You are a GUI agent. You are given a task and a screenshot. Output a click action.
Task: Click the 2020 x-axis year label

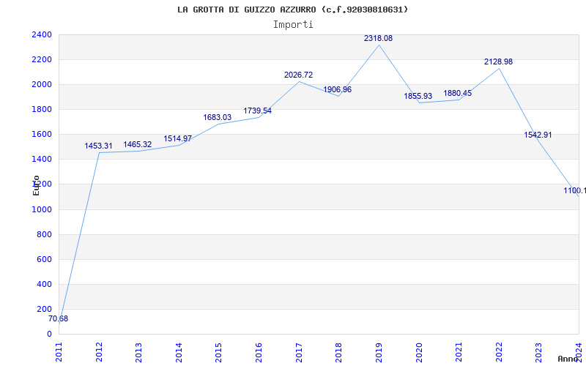pos(418,352)
